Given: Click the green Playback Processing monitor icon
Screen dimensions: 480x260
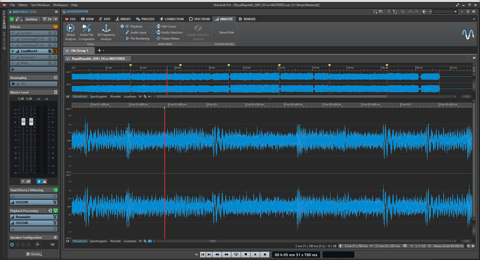Looking at the screenshot, I should click(56, 211).
